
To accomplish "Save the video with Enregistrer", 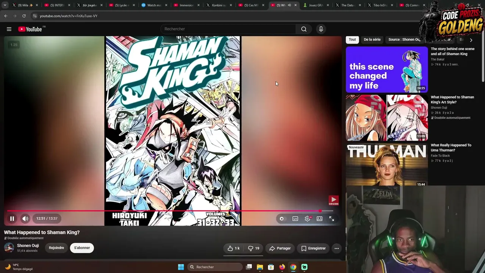I will click(313, 248).
